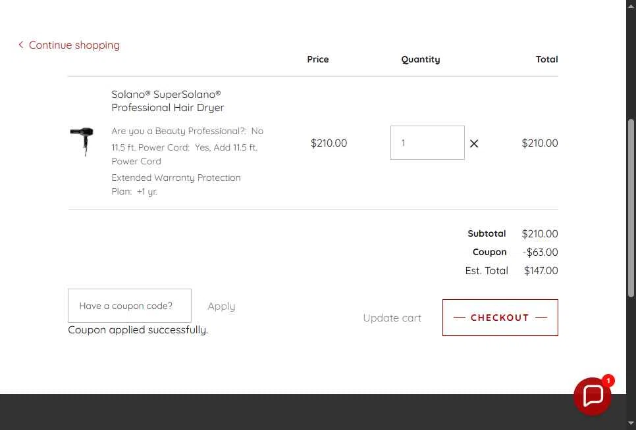Click the Update cart button

click(x=392, y=318)
